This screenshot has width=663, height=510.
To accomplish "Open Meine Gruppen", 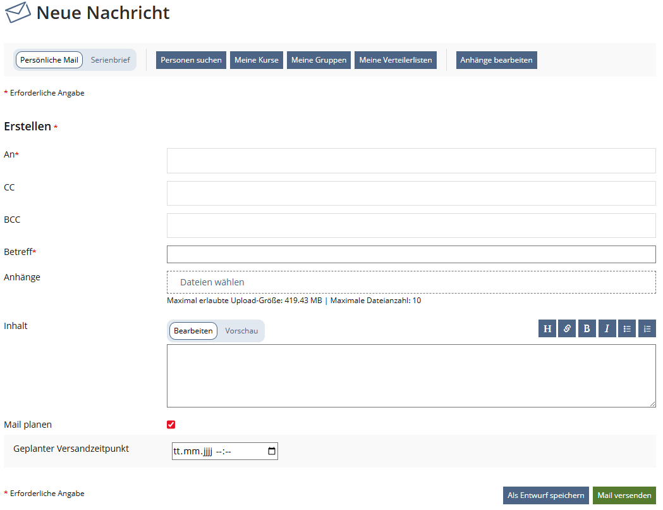I will (x=319, y=60).
